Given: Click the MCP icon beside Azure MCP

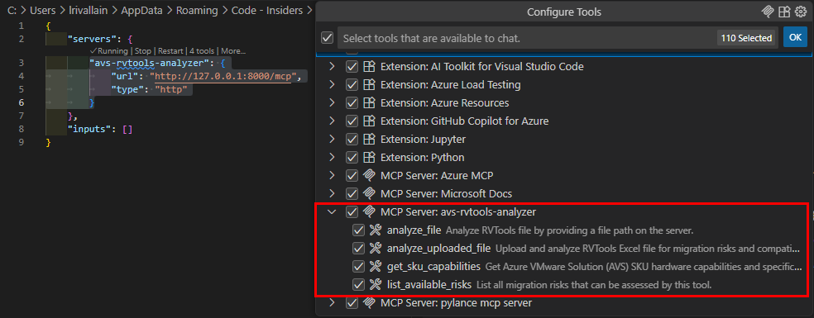Looking at the screenshot, I should point(369,175).
